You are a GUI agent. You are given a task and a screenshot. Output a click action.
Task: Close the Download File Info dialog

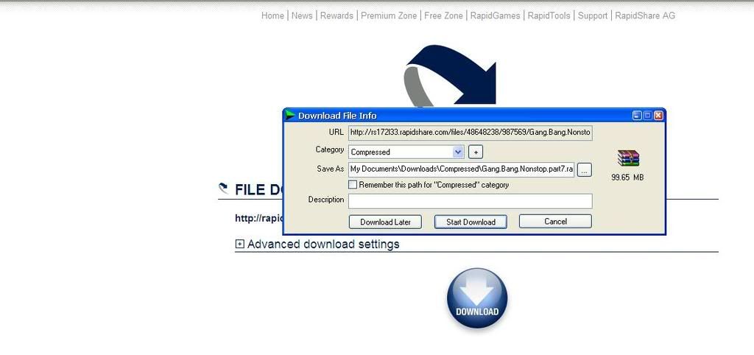658,116
